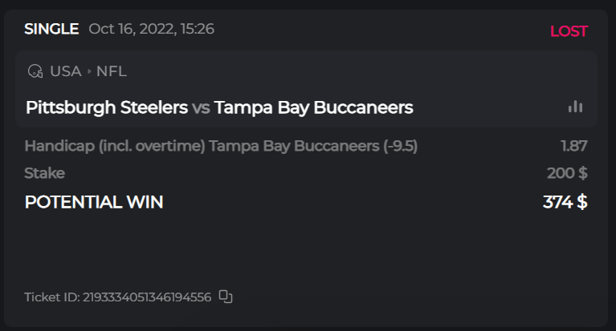Select the Tampa Bay Buccaneers team name
Viewport: 616px width, 331px height.
point(313,107)
